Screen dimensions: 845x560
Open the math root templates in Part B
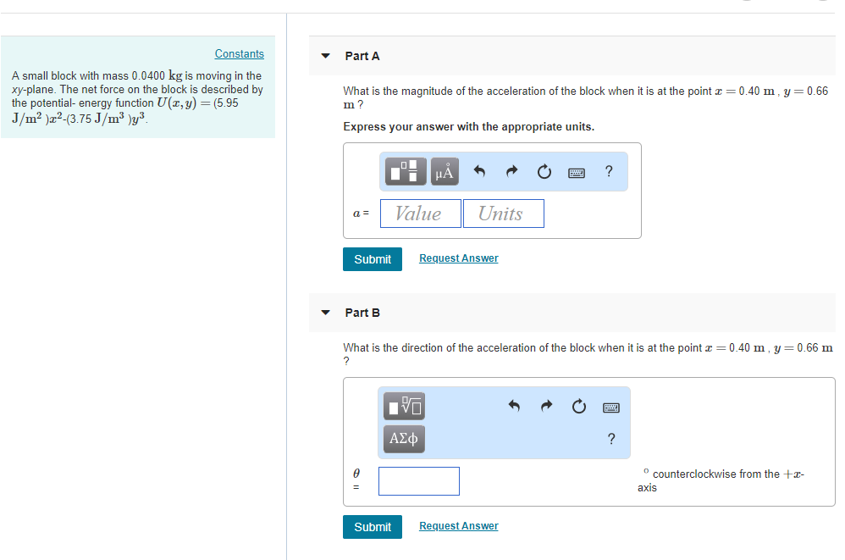click(406, 407)
